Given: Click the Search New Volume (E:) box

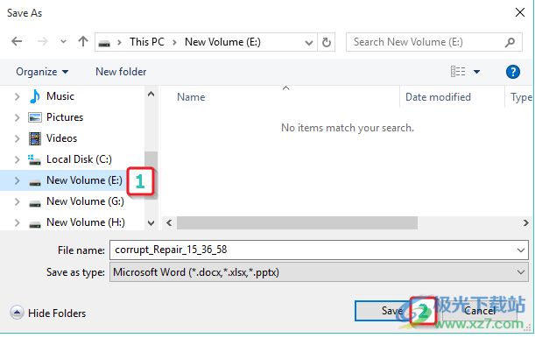Looking at the screenshot, I should click(x=434, y=42).
